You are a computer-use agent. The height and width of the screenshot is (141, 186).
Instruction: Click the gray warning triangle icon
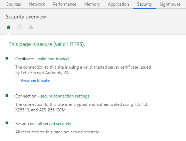31,27
